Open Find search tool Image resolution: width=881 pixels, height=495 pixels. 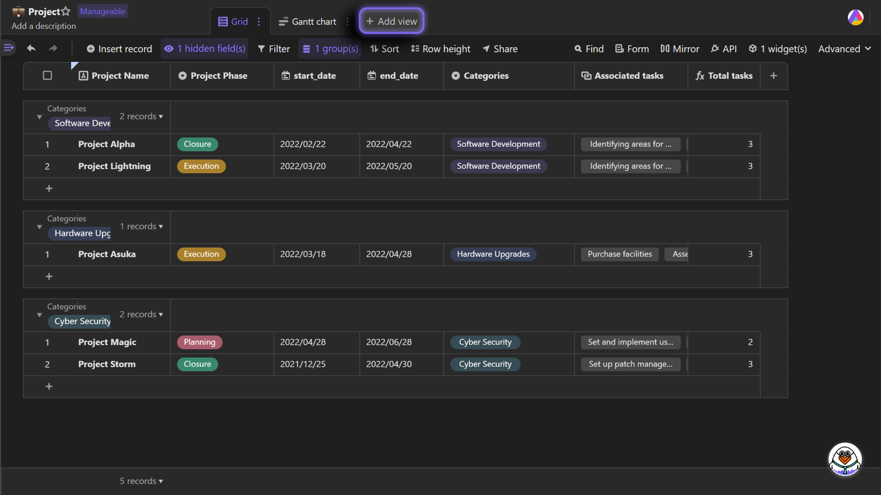click(x=589, y=49)
